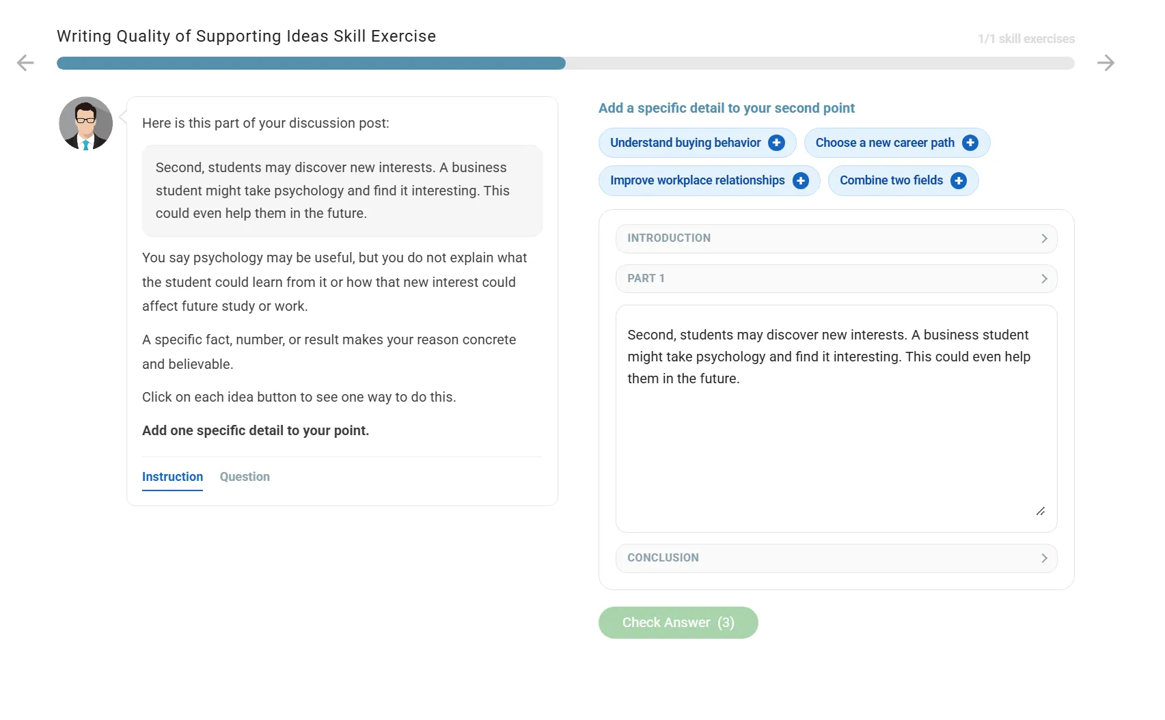Go back with the left arrow icon
The height and width of the screenshot is (720, 1165).
(x=25, y=63)
